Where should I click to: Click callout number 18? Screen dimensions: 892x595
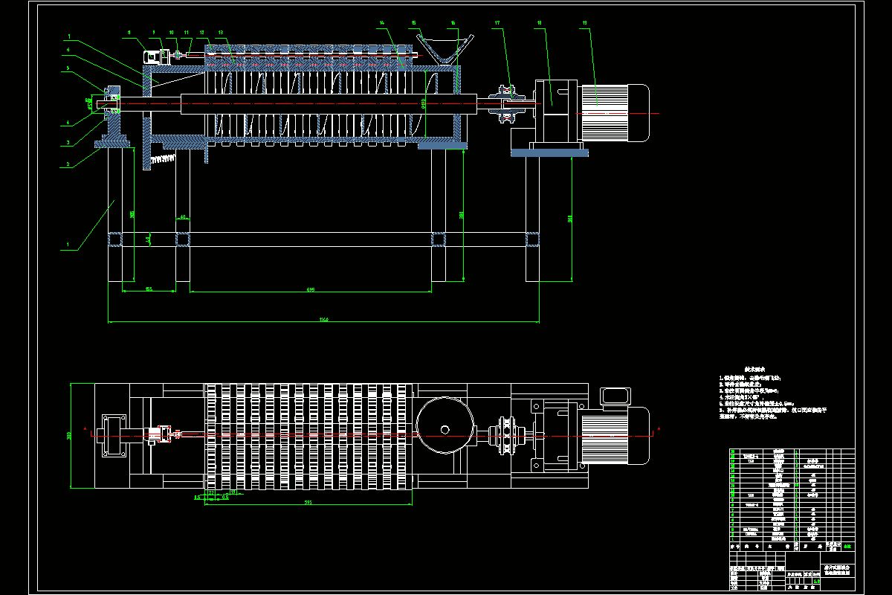click(539, 24)
